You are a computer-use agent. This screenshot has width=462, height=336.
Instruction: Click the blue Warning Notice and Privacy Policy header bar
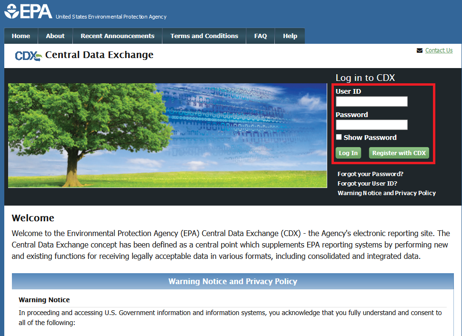(233, 281)
